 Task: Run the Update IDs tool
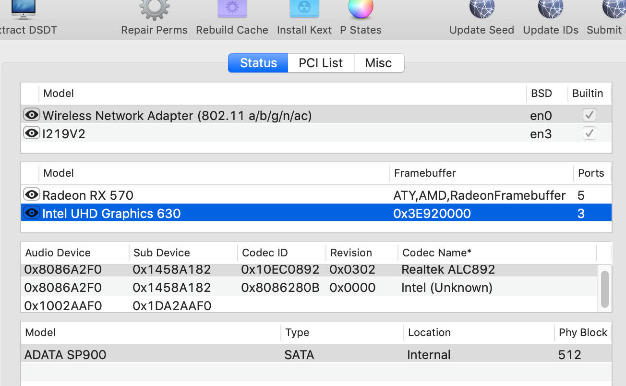click(x=550, y=10)
